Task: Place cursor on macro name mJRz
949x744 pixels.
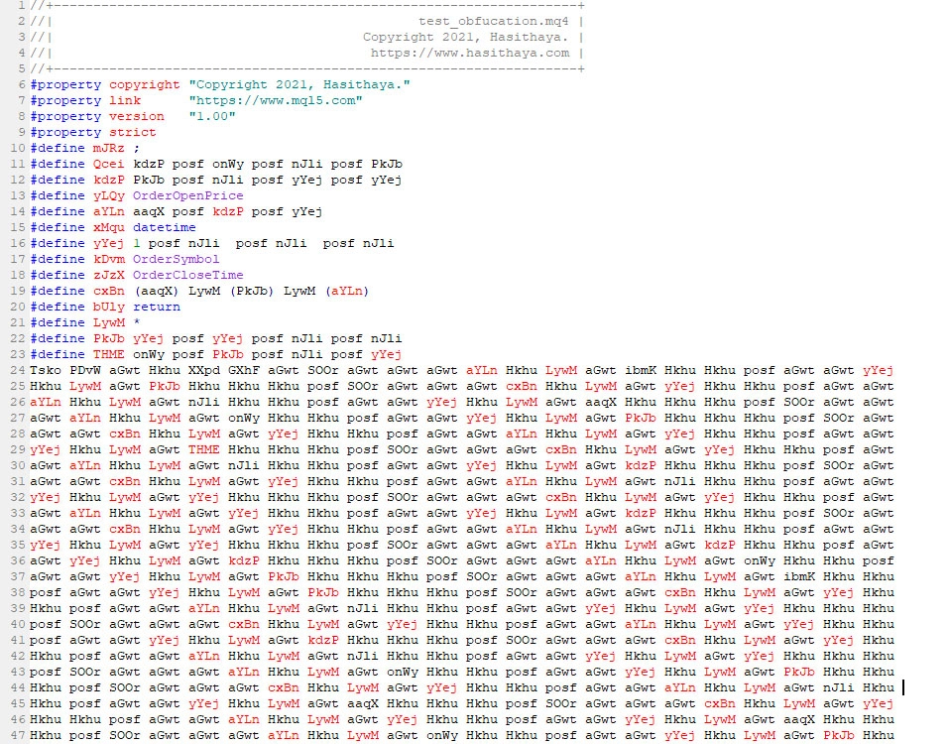Action: click(109, 149)
